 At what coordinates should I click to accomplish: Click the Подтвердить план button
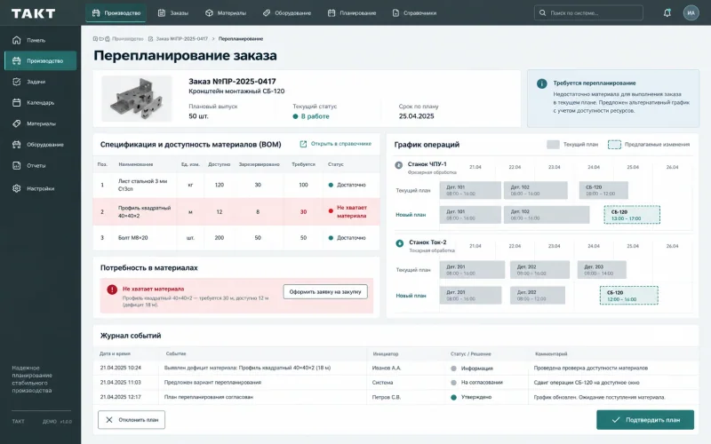[x=645, y=420]
